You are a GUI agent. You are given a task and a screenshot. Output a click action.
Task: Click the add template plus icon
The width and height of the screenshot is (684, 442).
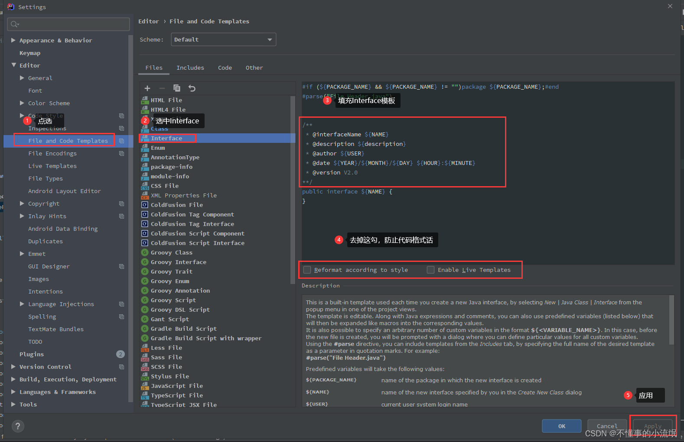[147, 88]
